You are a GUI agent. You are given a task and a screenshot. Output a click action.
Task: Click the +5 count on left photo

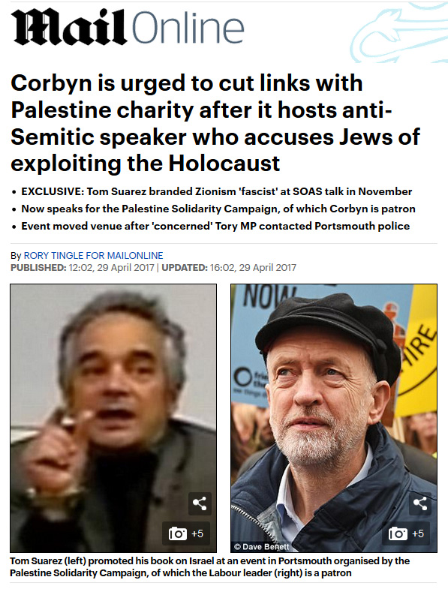(197, 533)
